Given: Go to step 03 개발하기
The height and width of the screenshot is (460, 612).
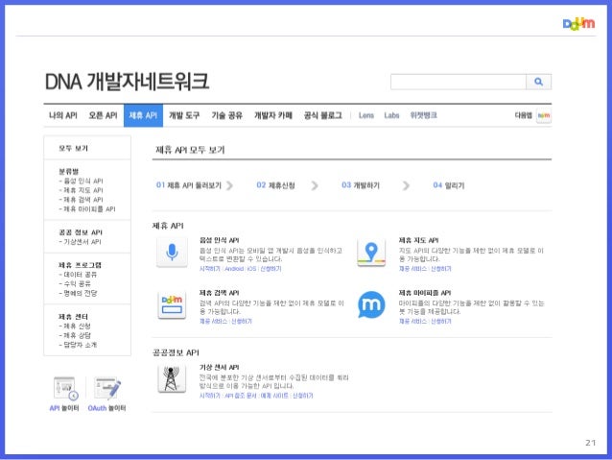Looking at the screenshot, I should [x=361, y=185].
